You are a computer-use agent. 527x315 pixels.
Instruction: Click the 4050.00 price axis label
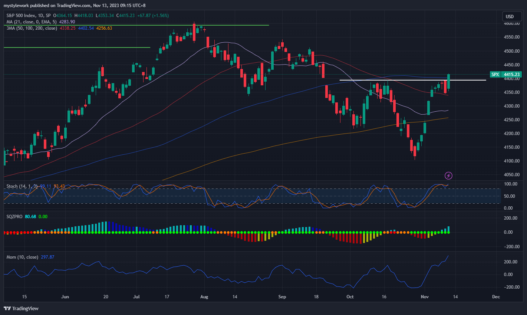click(x=511, y=175)
